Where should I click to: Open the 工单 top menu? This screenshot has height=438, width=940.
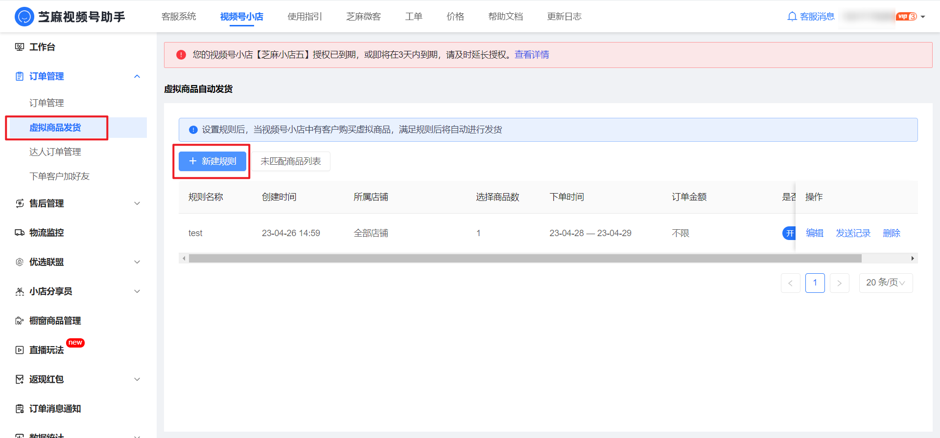pyautogui.click(x=414, y=17)
